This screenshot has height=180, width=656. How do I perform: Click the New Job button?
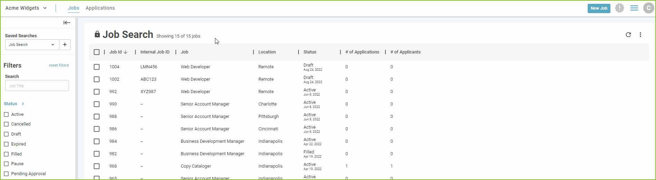tap(599, 8)
